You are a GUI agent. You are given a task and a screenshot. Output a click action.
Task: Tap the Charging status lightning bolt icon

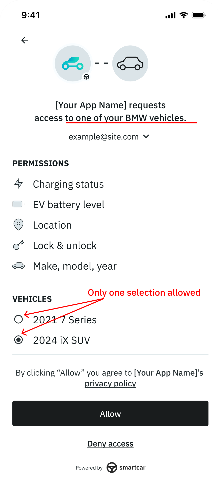18,184
